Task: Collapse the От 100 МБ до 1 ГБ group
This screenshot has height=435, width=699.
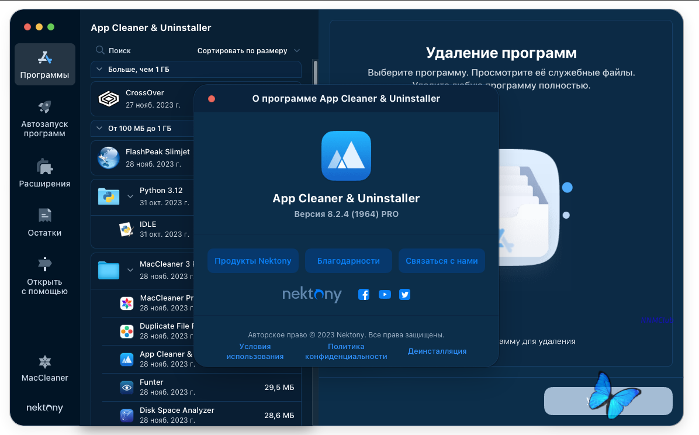Action: click(99, 128)
